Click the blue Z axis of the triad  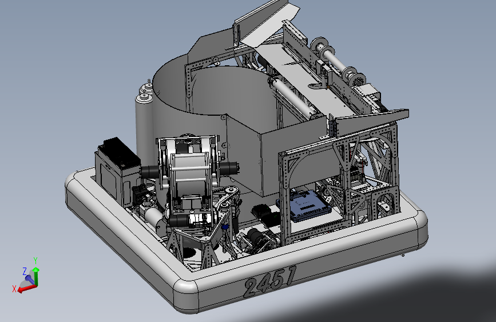coord(30,279)
